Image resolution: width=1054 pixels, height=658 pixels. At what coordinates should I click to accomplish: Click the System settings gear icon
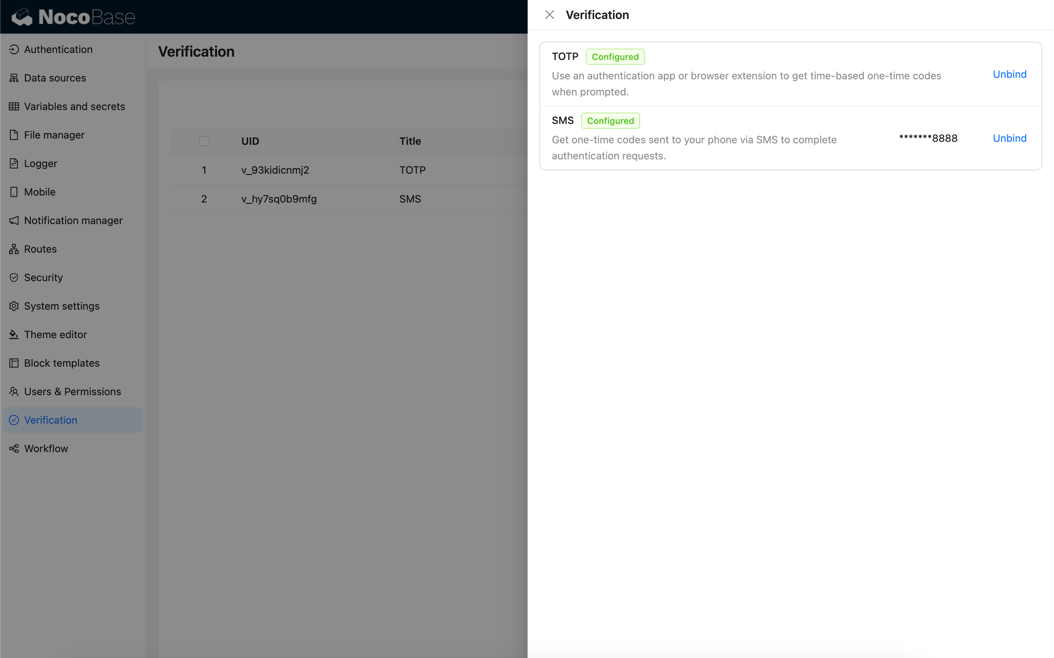(14, 306)
